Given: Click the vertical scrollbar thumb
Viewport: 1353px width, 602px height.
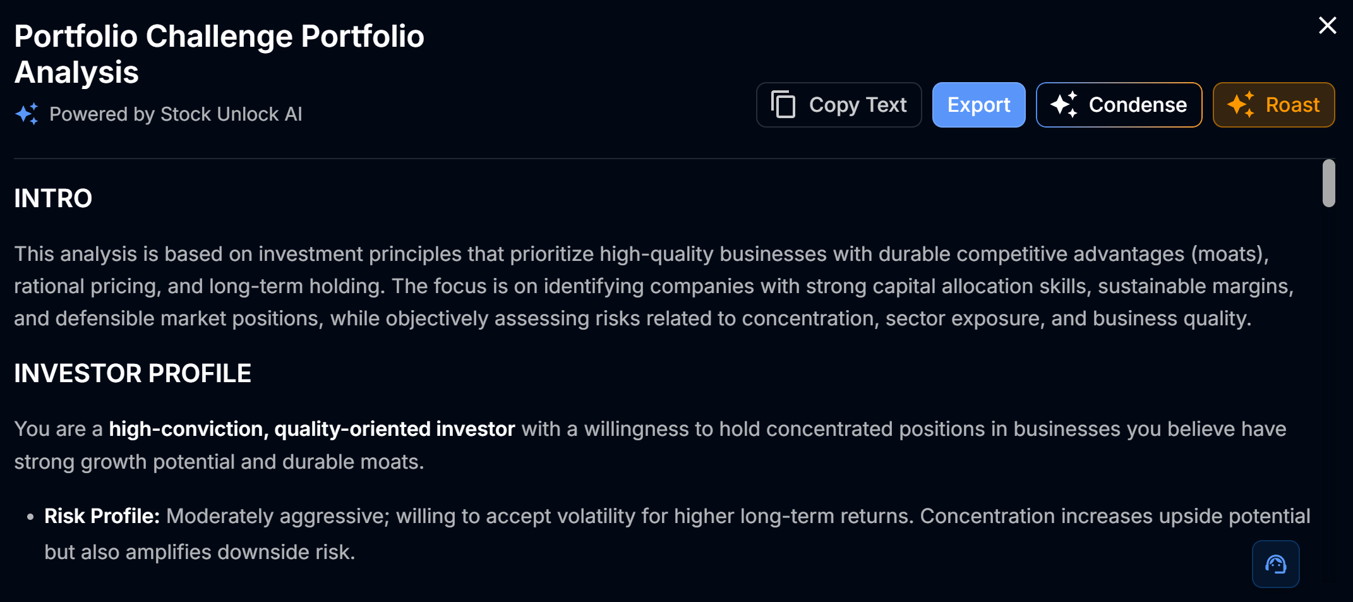Looking at the screenshot, I should click(x=1328, y=183).
